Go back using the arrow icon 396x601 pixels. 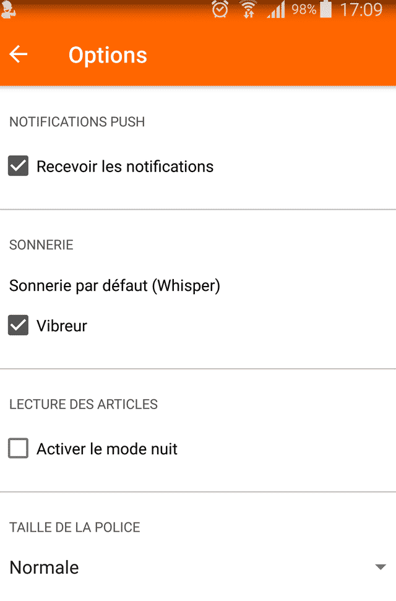coord(19,54)
